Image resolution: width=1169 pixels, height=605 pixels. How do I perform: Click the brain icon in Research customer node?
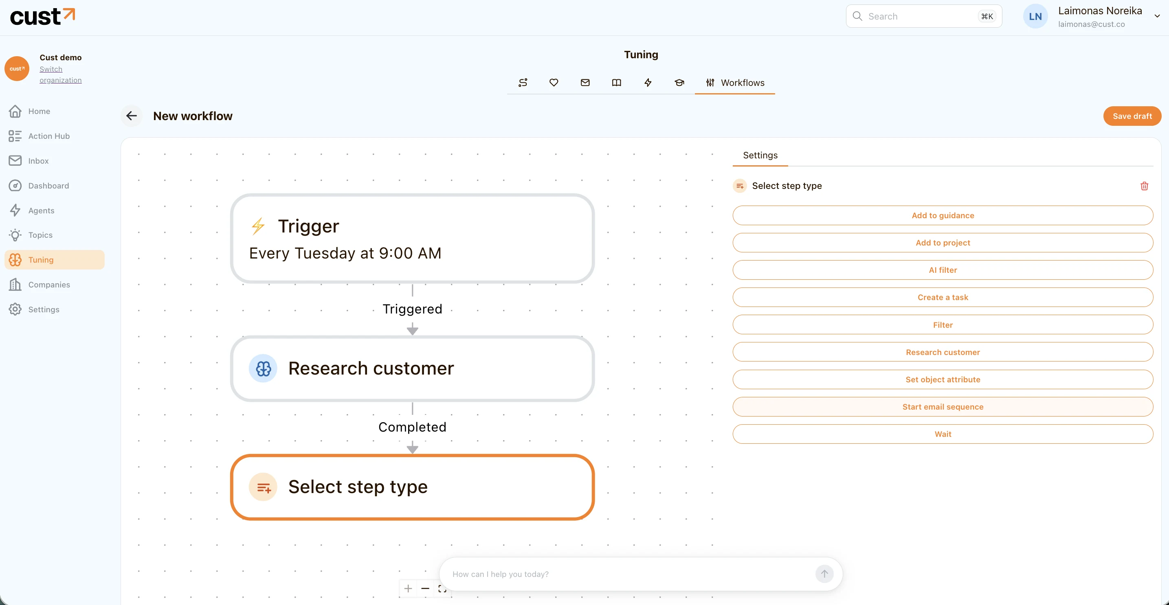click(263, 369)
